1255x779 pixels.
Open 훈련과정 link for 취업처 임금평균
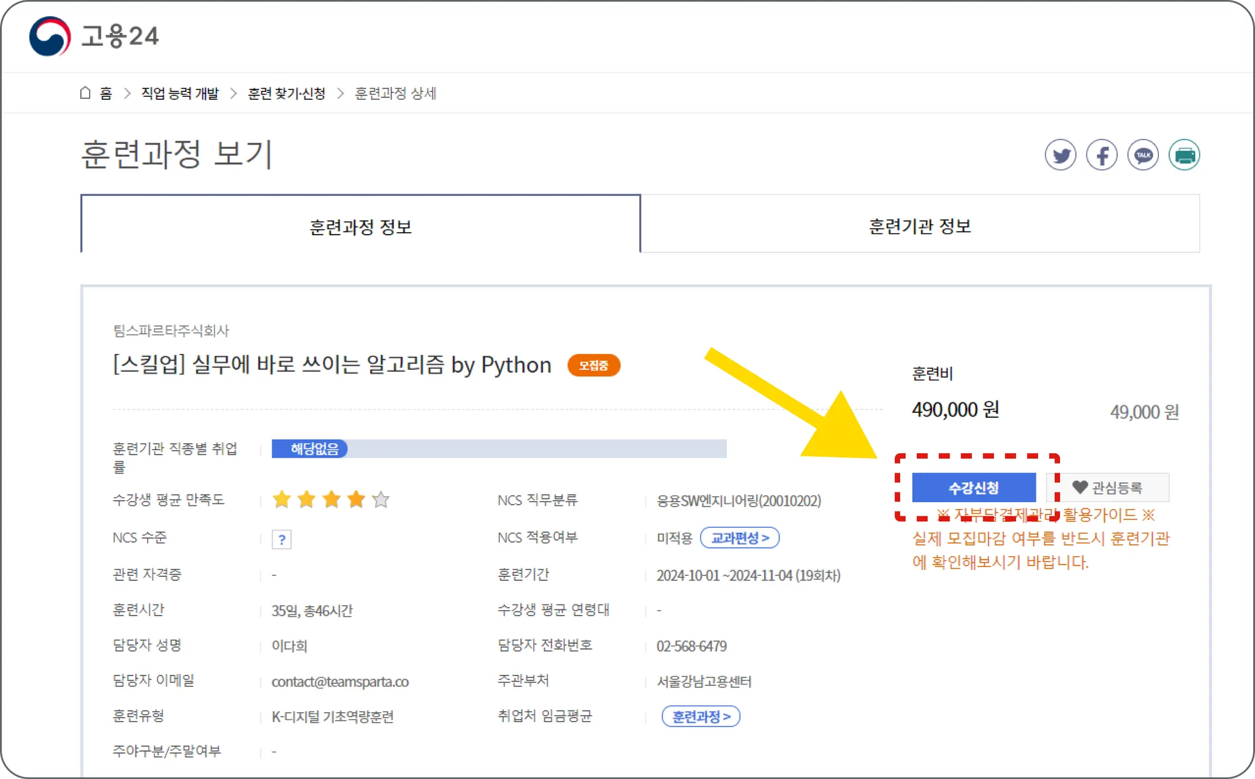(701, 716)
